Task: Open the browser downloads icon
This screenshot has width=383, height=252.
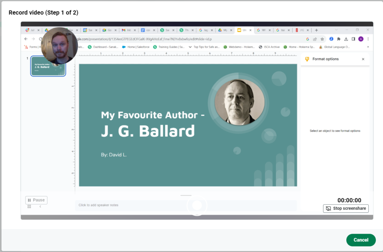Action: pyautogui.click(x=346, y=39)
